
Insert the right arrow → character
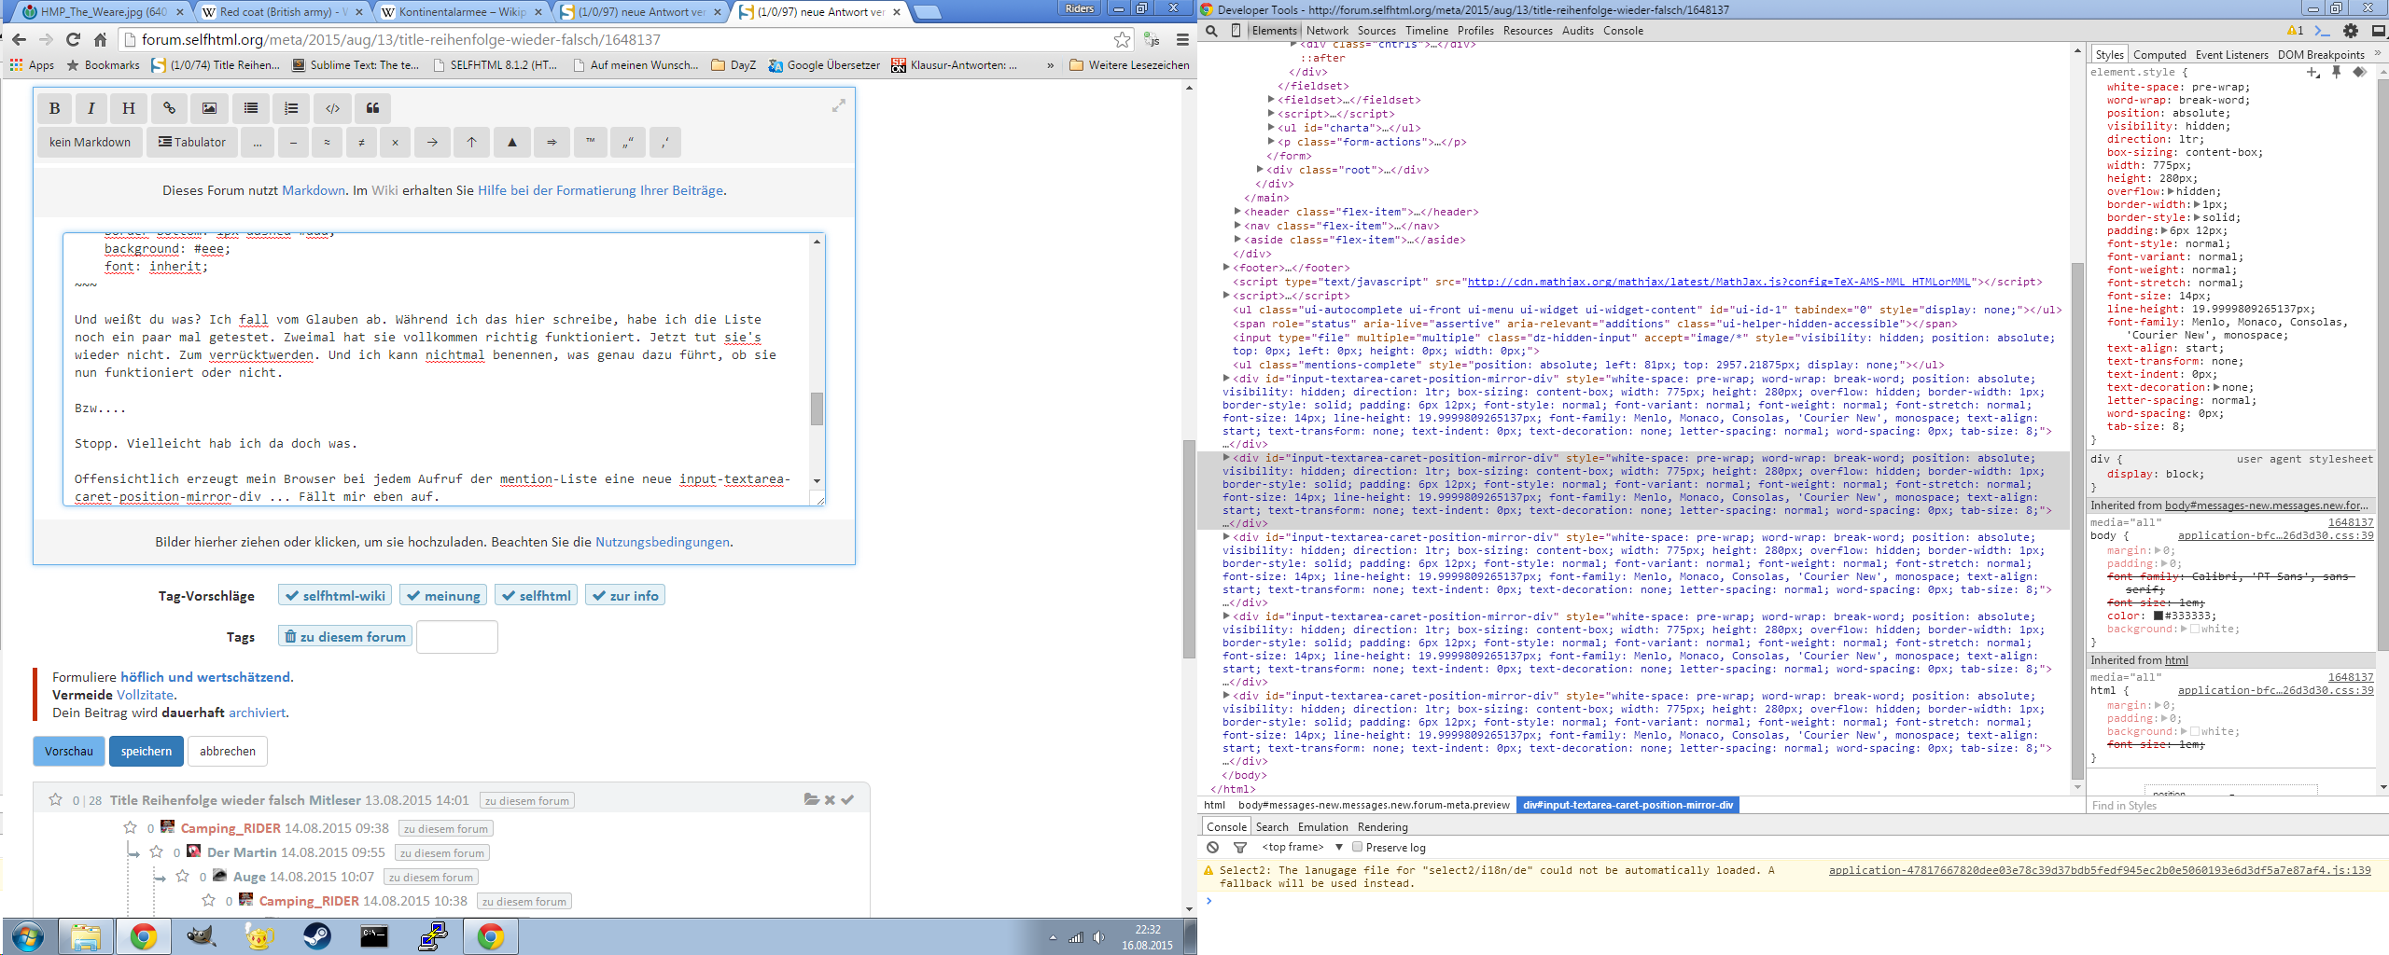432,143
